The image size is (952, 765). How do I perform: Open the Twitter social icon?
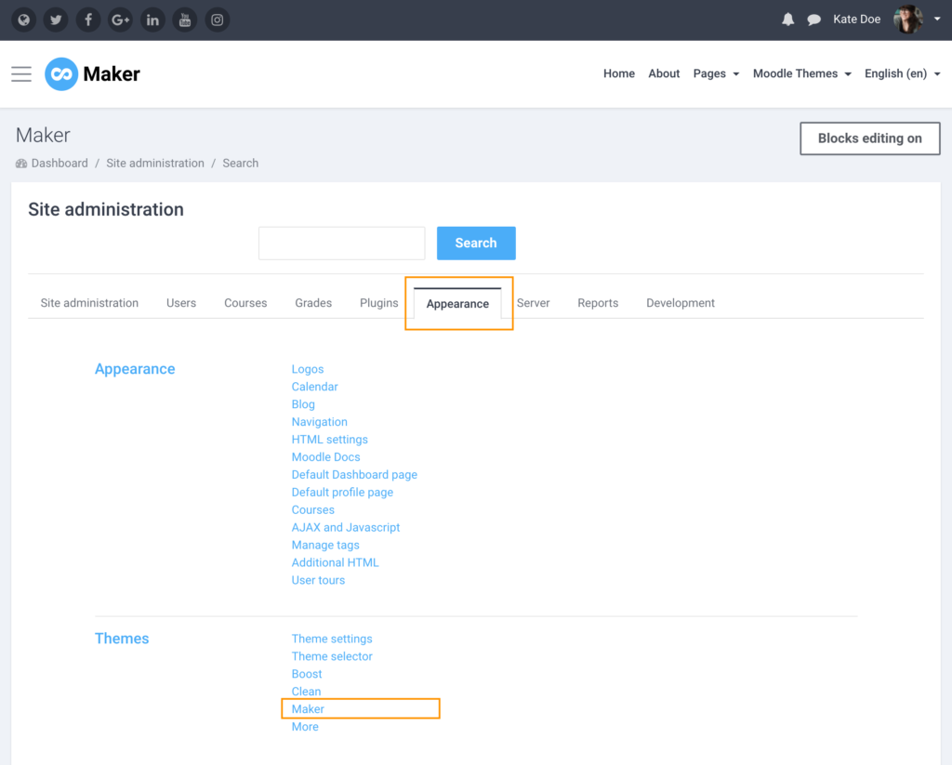56,20
